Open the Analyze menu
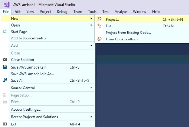The image size is (189, 127). 121,12
